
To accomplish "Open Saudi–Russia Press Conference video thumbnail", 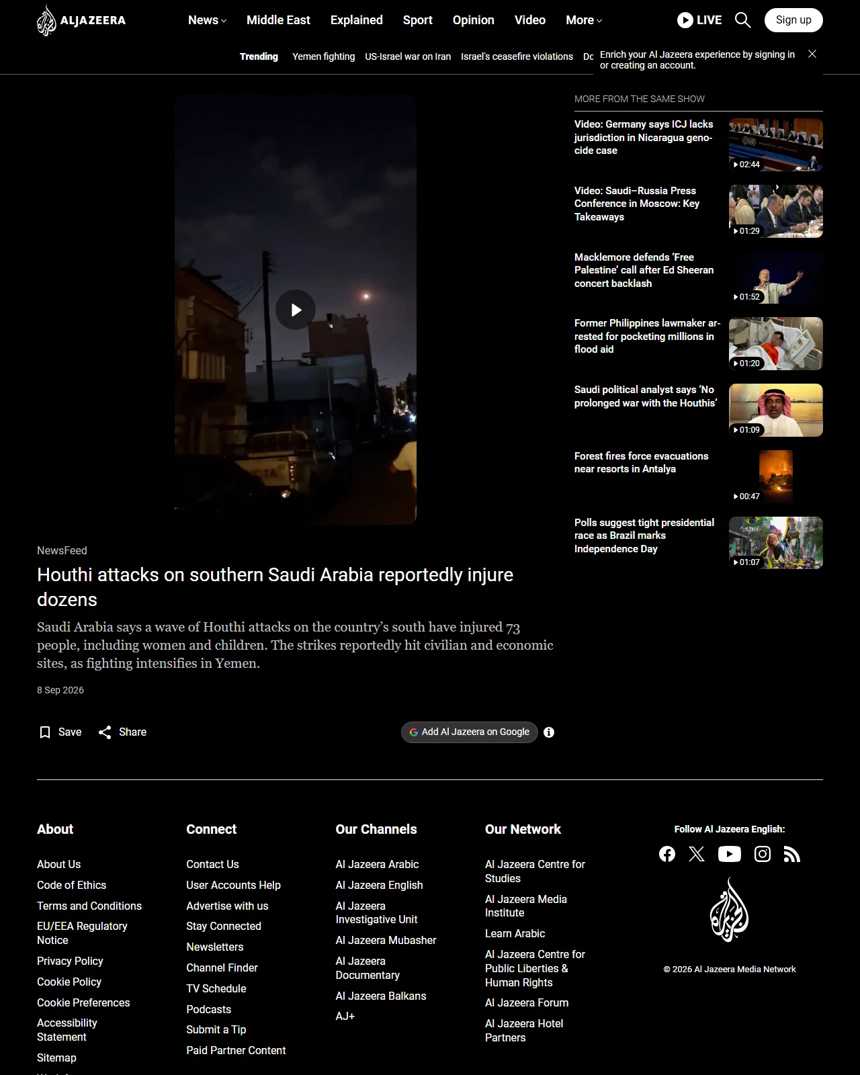I will (776, 211).
